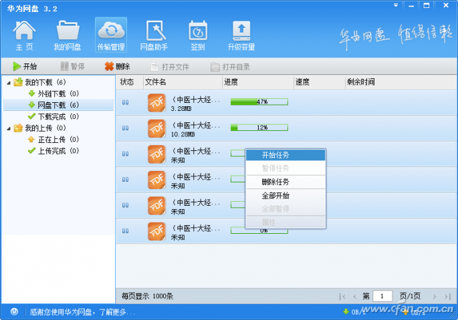Click 每页显示 1000条 text
Viewport: 458px width, 320px height.
coord(147,297)
